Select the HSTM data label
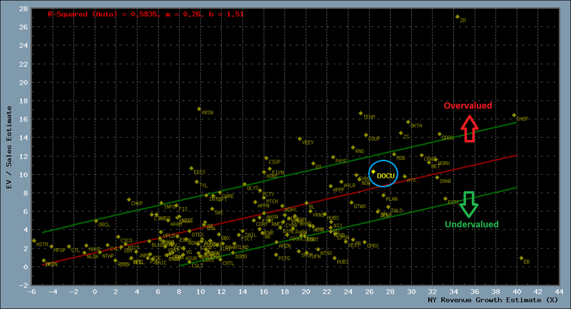The image size is (571, 309). (42, 244)
